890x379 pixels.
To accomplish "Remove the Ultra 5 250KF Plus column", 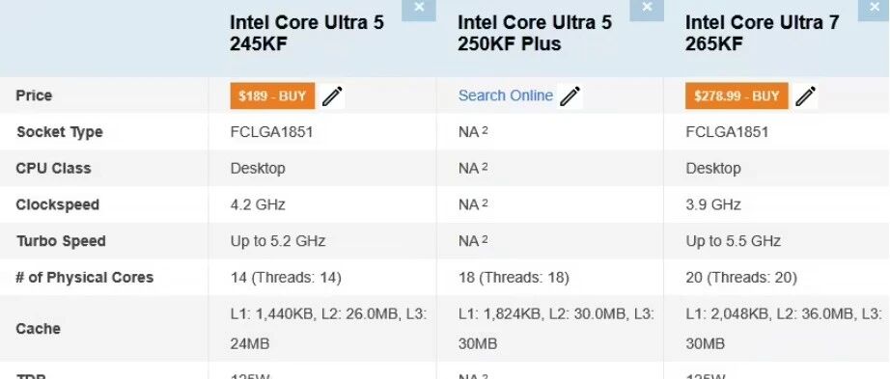I will click(647, 10).
